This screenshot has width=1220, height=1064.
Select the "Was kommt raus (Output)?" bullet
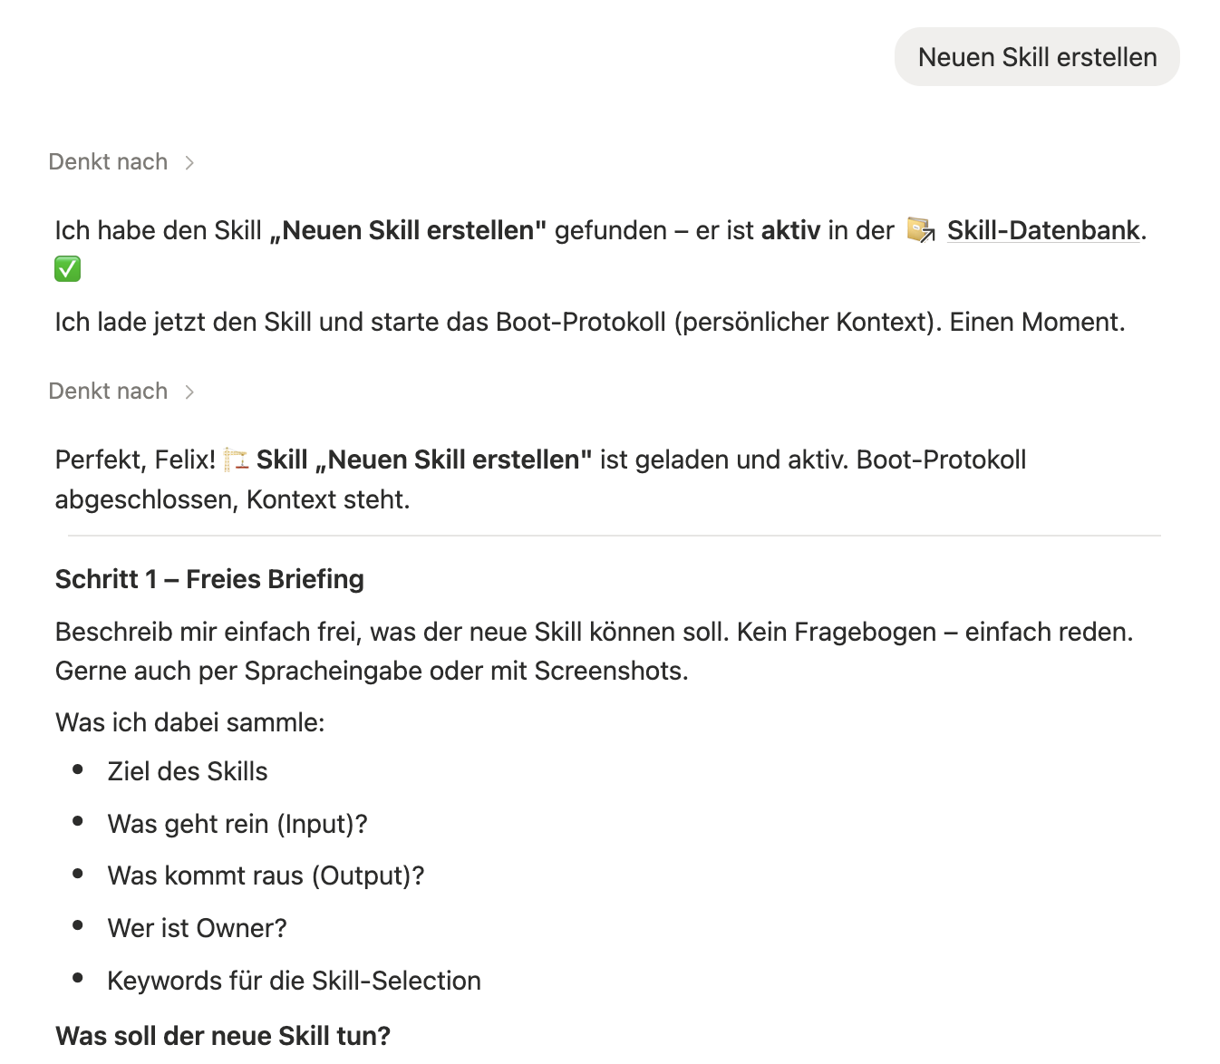click(266, 875)
